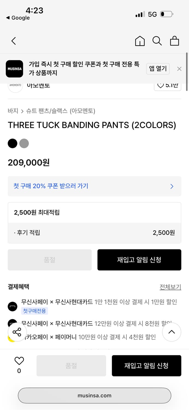
Task: Click the 앱 열기 button in the banner
Action: coord(158,69)
